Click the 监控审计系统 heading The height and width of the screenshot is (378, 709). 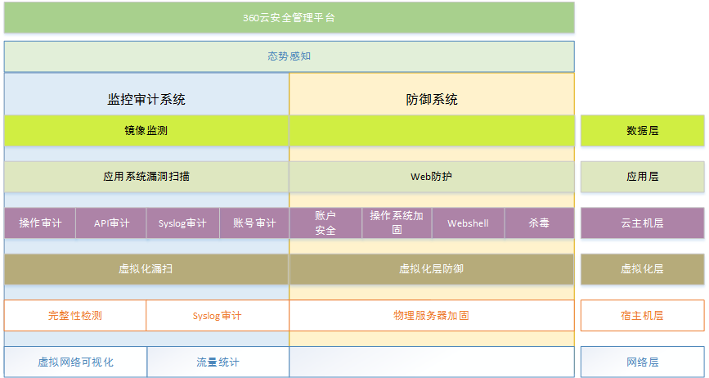click(146, 99)
